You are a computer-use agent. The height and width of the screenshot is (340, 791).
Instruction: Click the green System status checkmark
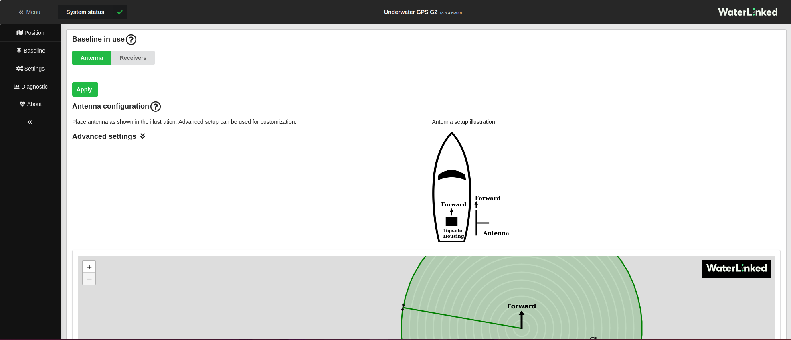(x=119, y=12)
